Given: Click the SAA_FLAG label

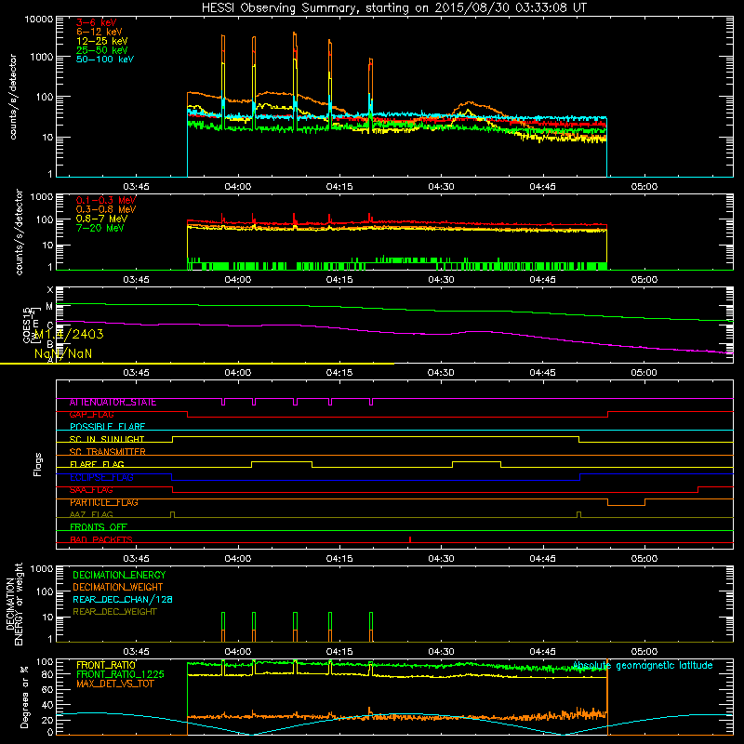Looking at the screenshot, I should (x=91, y=490).
